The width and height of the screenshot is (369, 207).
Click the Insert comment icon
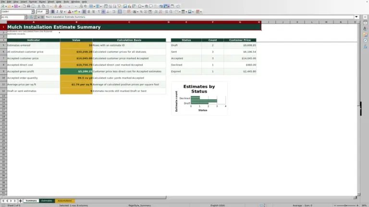tap(151, 6)
